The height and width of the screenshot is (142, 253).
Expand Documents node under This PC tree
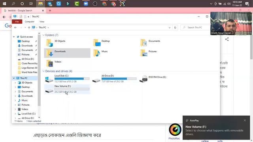point(15,92)
